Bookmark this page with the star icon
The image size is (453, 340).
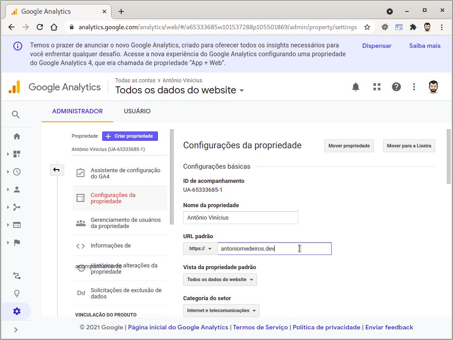click(367, 27)
